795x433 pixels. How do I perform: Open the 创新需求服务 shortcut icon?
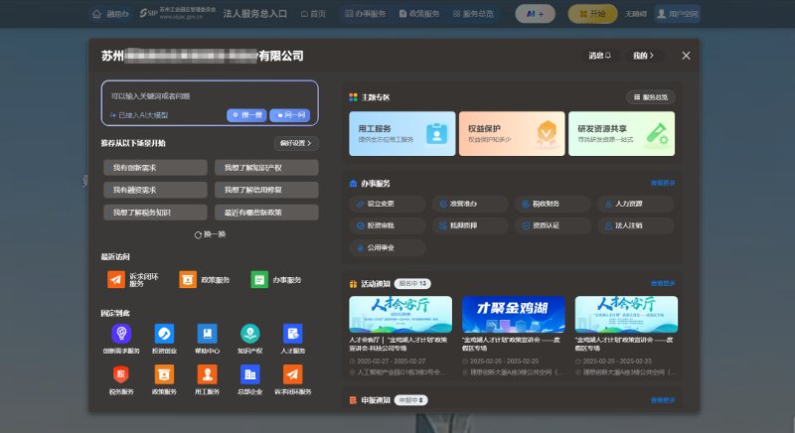pos(121,335)
